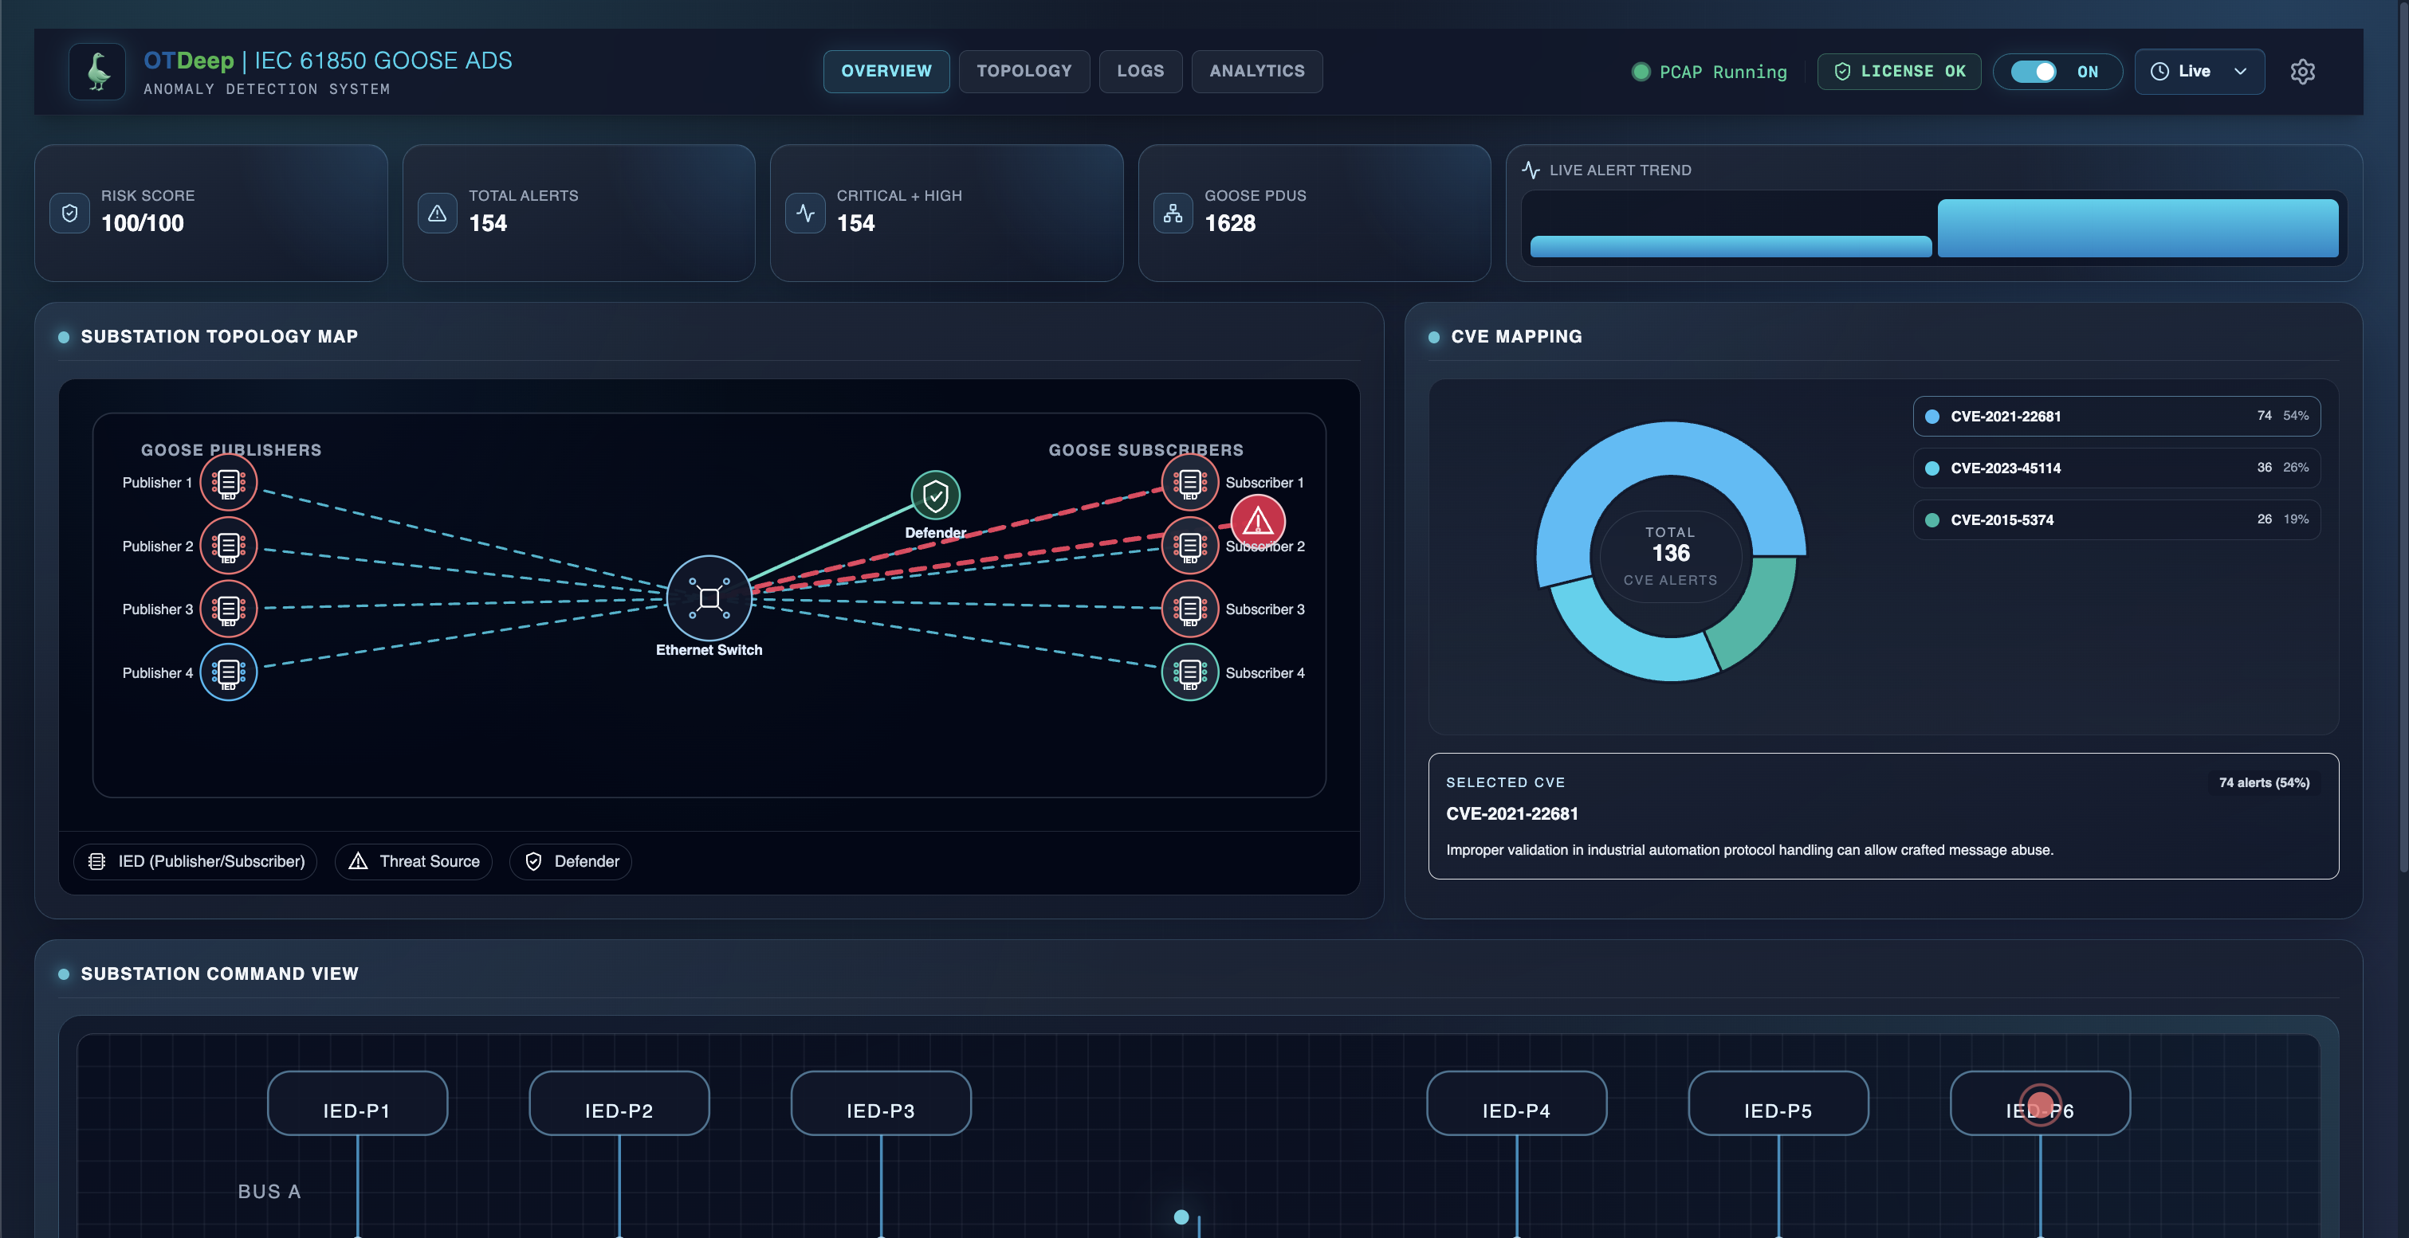Select the Subscriber 4 IED node
This screenshot has width=2409, height=1238.
point(1189,672)
